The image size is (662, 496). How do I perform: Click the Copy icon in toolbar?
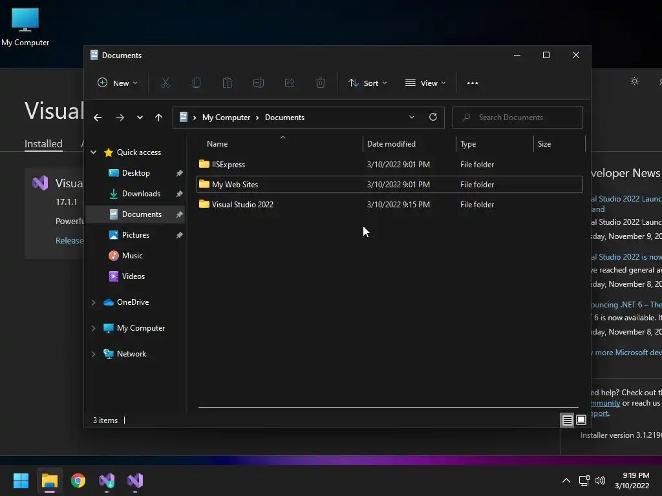[x=197, y=83]
